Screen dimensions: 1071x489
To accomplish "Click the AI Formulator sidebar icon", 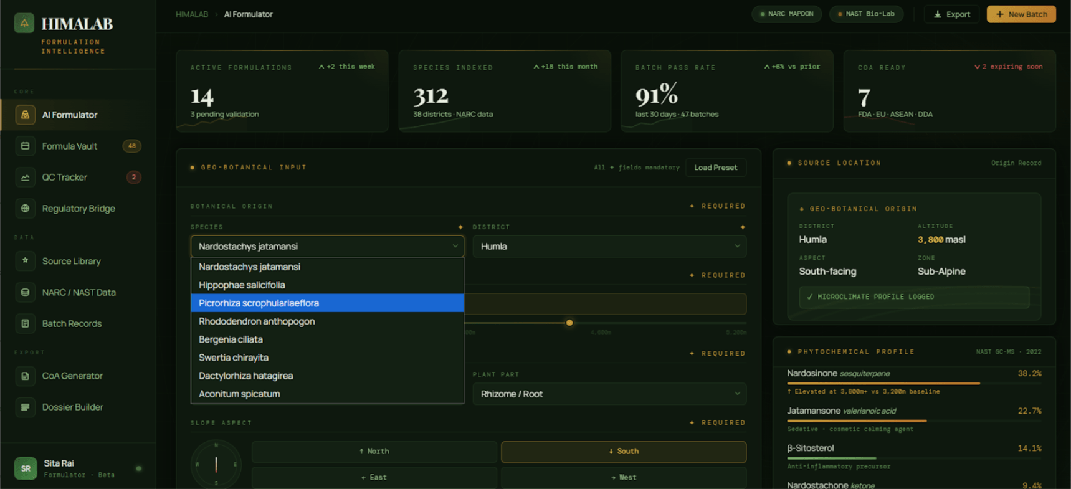I will pos(25,115).
